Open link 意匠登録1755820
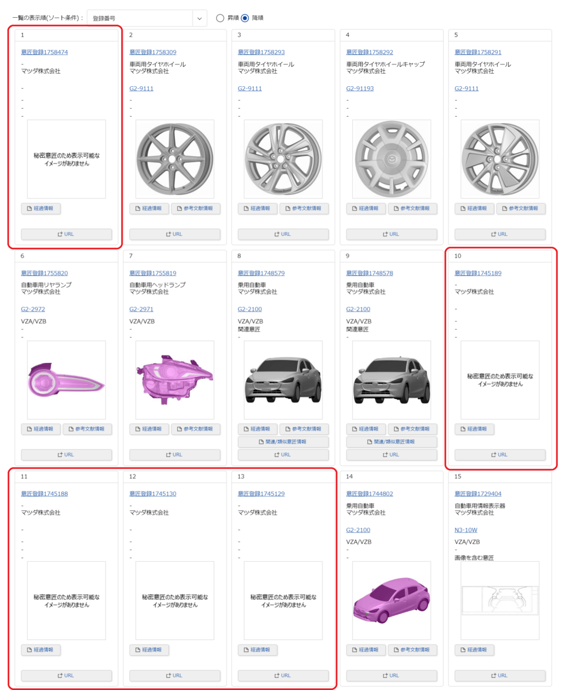 click(x=44, y=273)
